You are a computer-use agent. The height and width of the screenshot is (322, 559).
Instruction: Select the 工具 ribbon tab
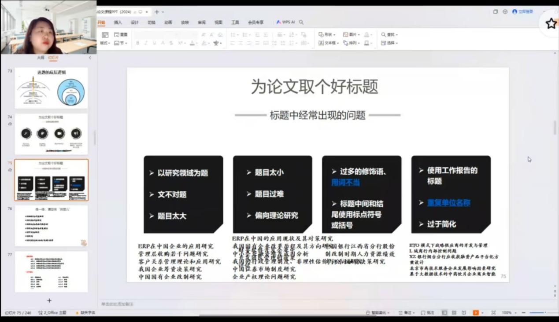coord(235,22)
